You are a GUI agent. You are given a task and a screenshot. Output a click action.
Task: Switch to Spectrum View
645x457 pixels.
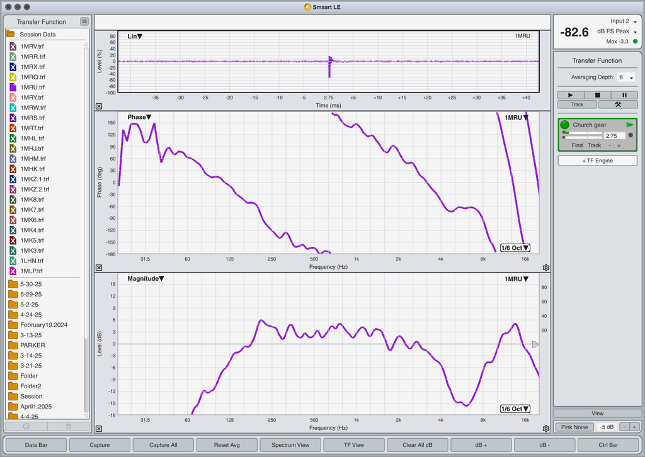tap(290, 444)
